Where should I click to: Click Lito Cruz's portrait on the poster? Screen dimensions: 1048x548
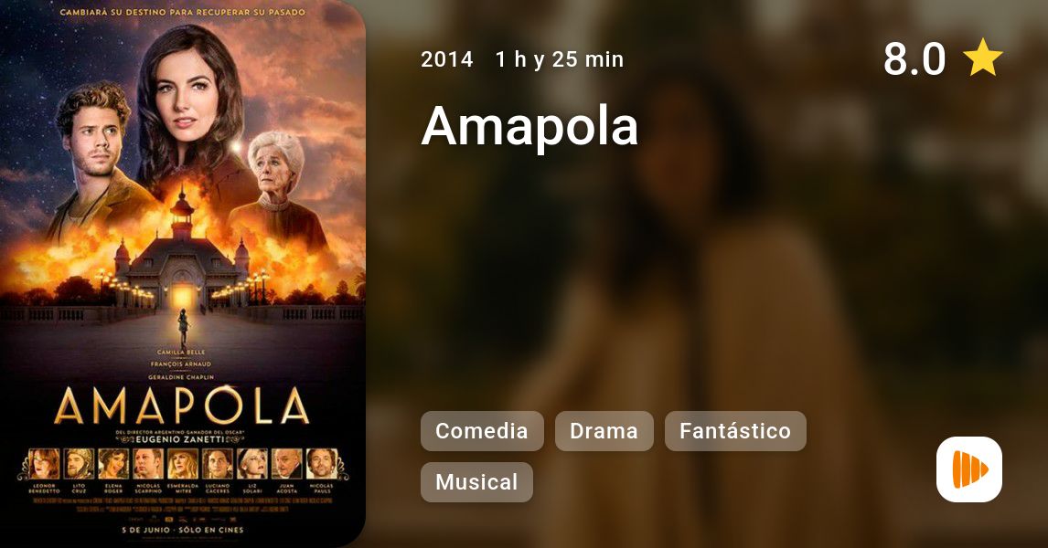(x=79, y=464)
